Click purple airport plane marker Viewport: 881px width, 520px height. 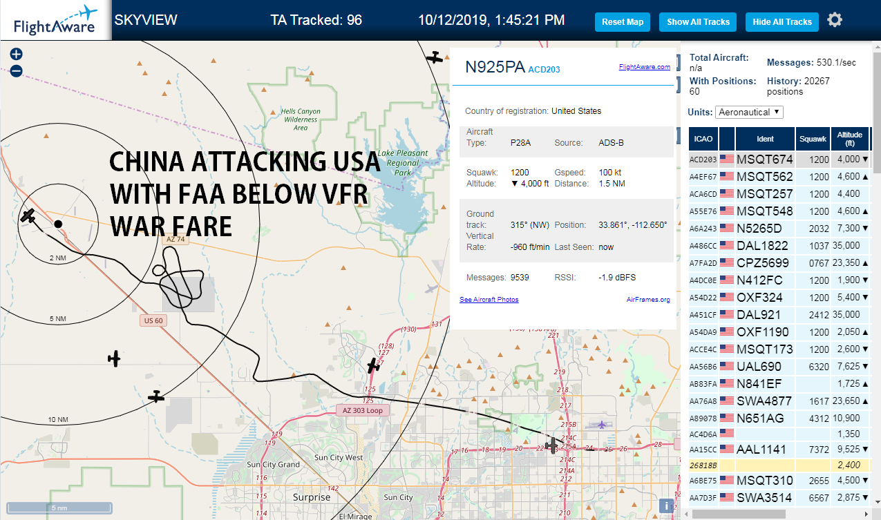pos(603,424)
